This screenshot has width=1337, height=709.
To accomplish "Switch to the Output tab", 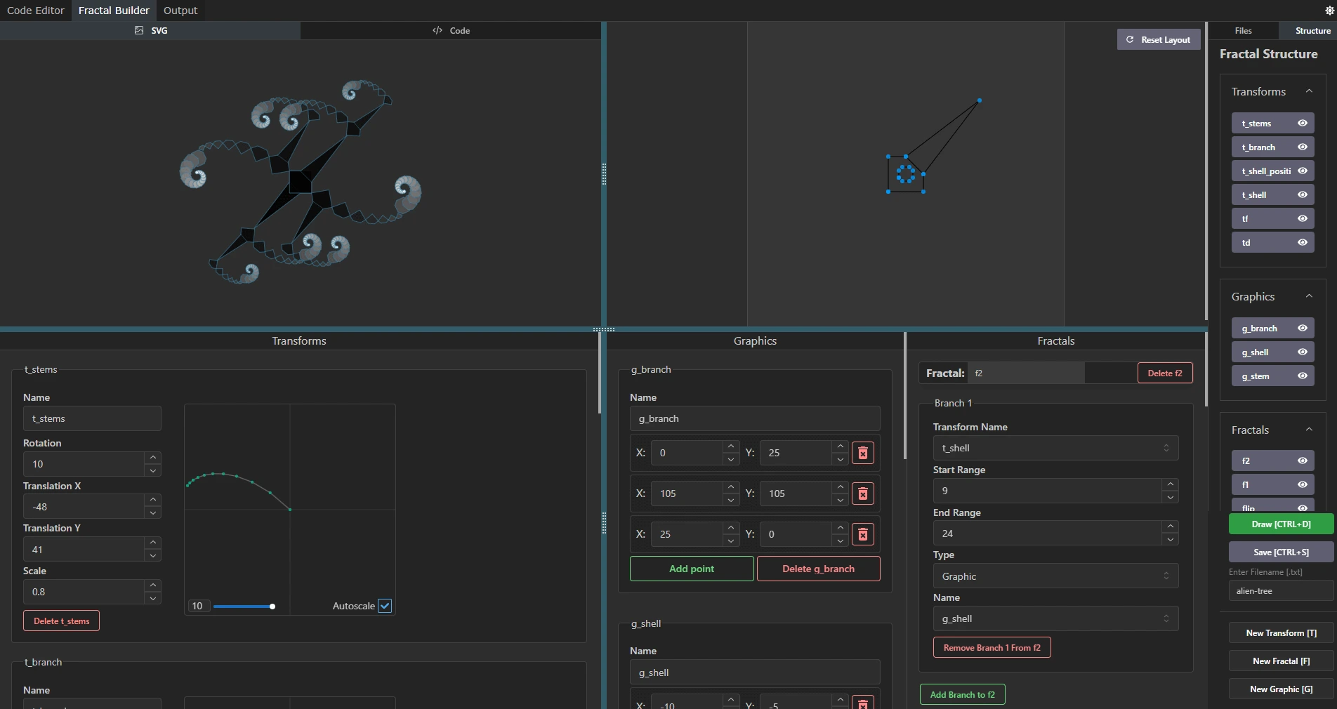I will tap(180, 10).
